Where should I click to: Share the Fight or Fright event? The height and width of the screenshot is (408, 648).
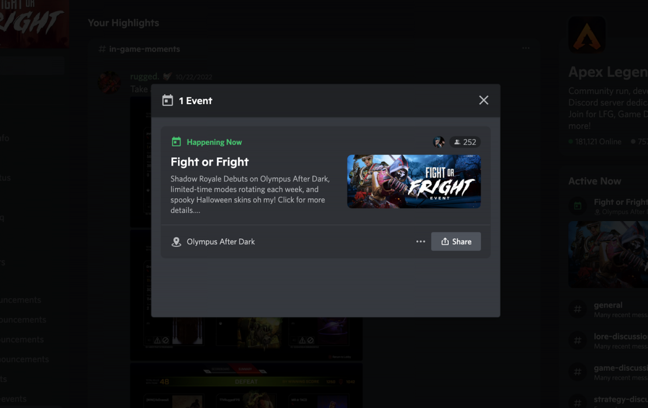[x=456, y=242]
